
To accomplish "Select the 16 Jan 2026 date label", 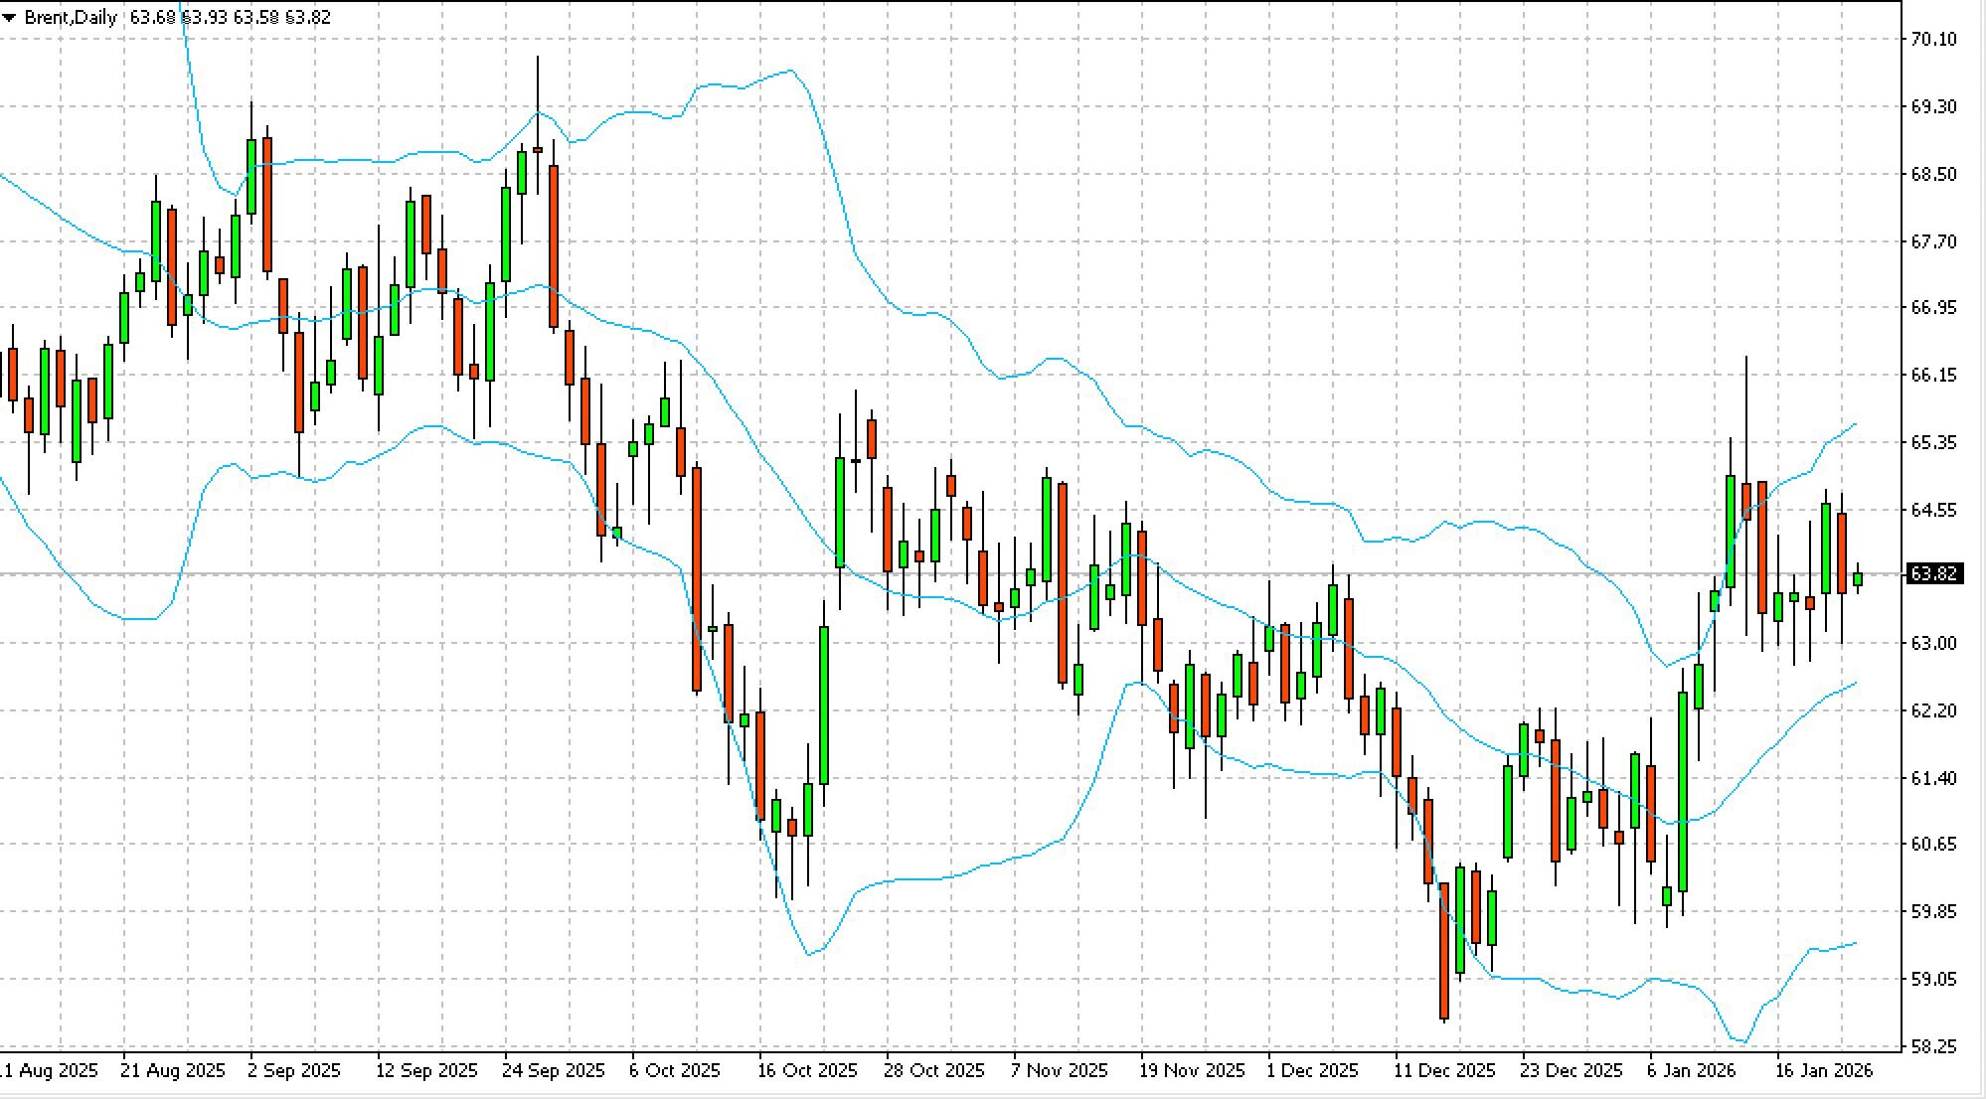I will (x=1823, y=1071).
